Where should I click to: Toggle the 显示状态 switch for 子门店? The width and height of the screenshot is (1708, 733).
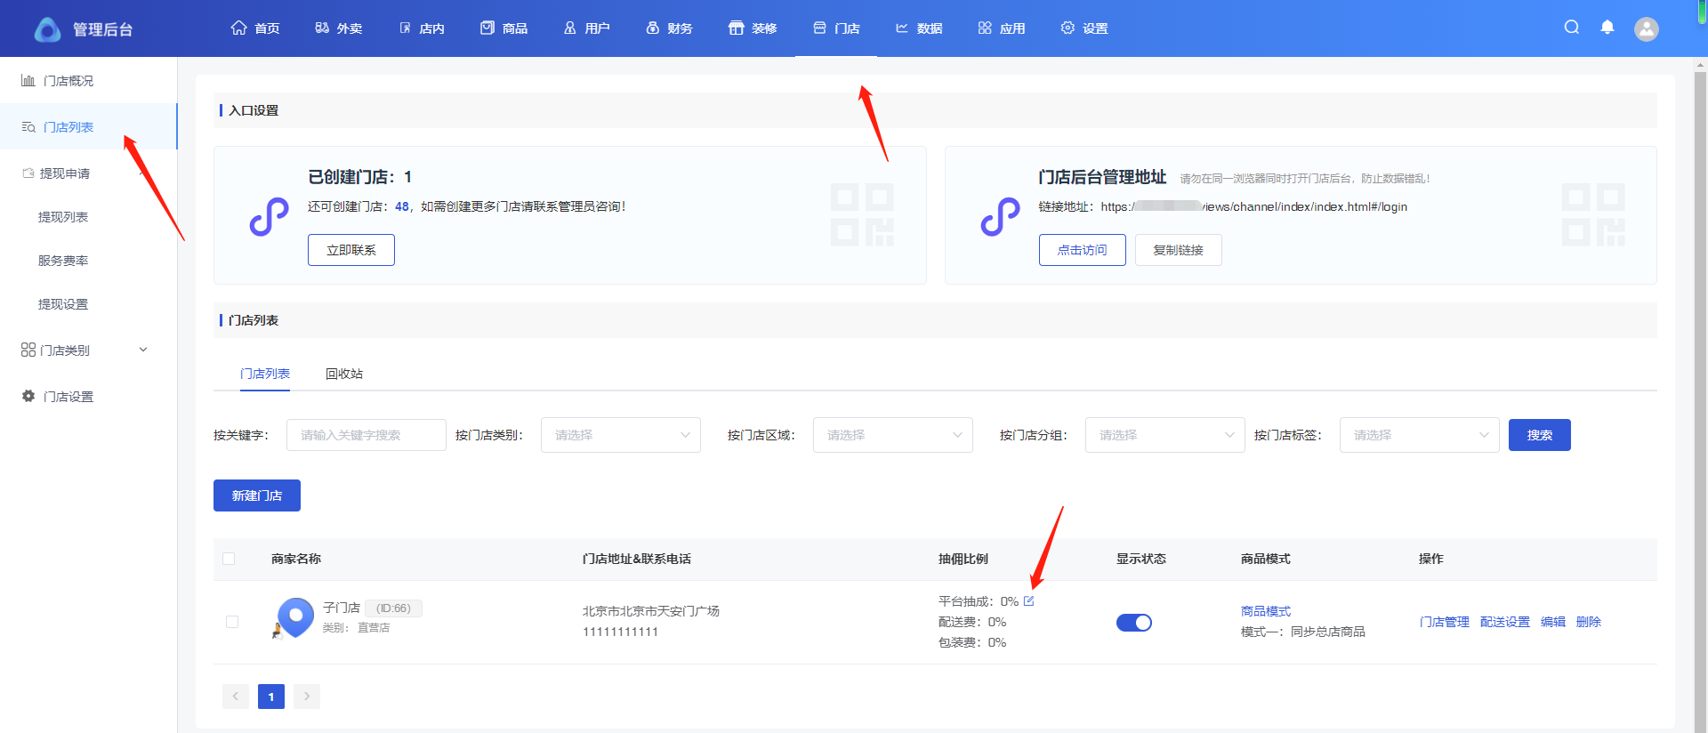(1134, 623)
